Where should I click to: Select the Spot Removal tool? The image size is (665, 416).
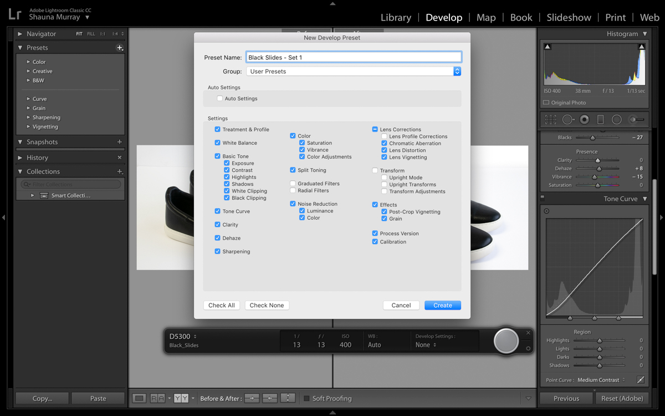click(x=567, y=119)
